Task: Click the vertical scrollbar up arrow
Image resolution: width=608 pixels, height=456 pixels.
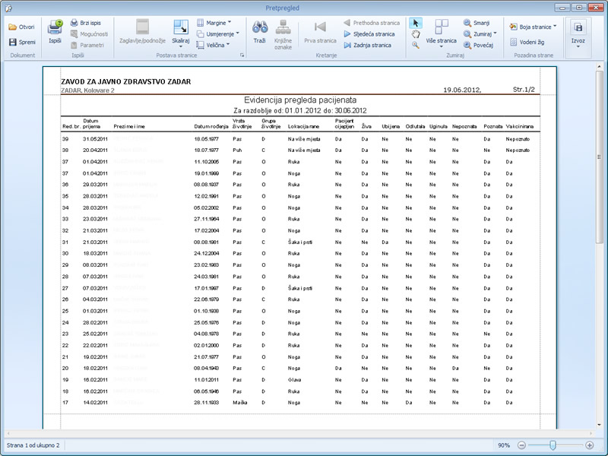Action: (x=599, y=67)
